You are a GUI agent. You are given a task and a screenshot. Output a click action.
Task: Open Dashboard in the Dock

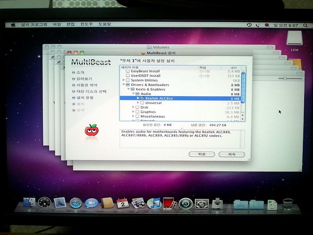tap(44, 203)
